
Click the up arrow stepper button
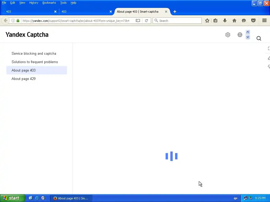pyautogui.click(x=248, y=32)
